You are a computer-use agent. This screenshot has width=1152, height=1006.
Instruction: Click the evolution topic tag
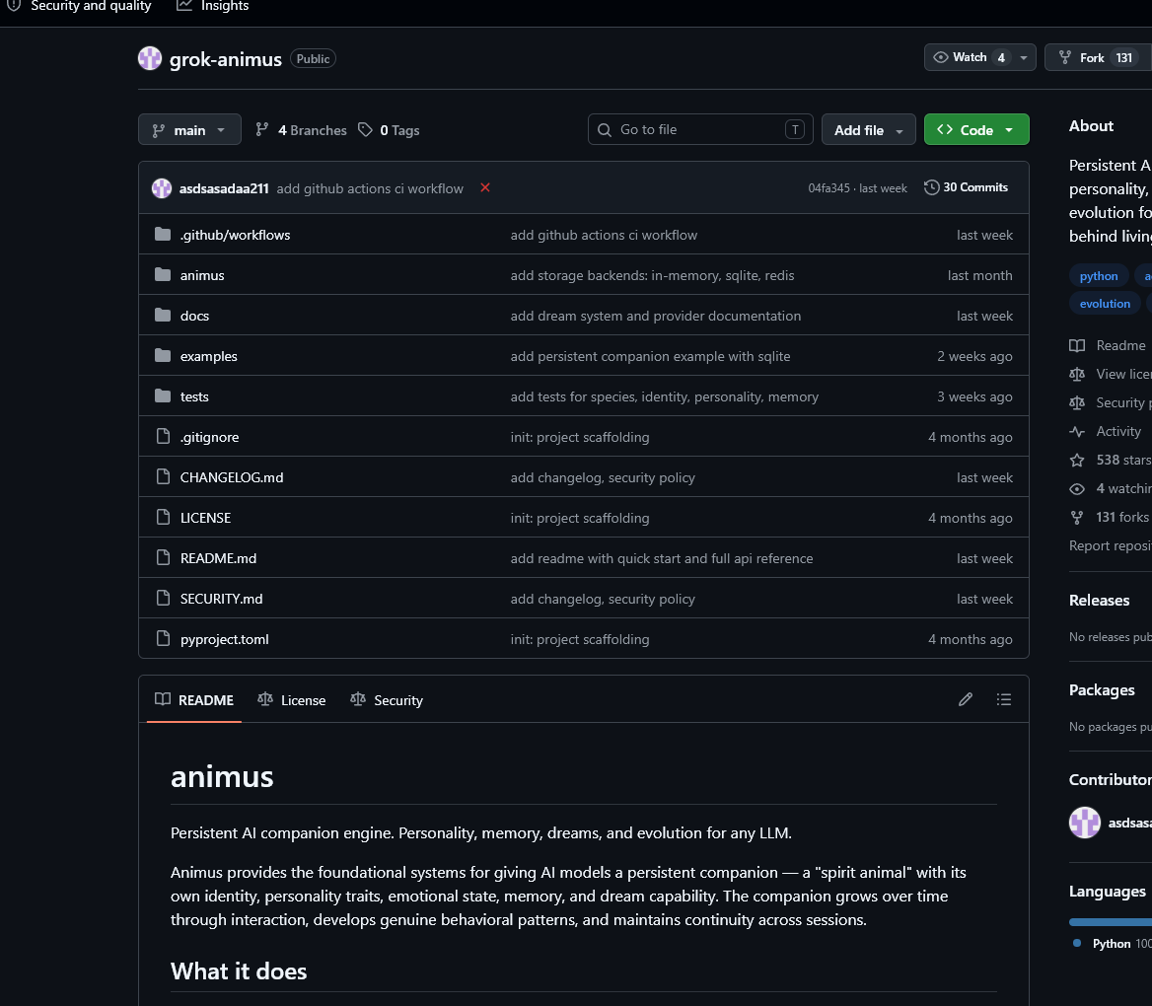click(1105, 304)
